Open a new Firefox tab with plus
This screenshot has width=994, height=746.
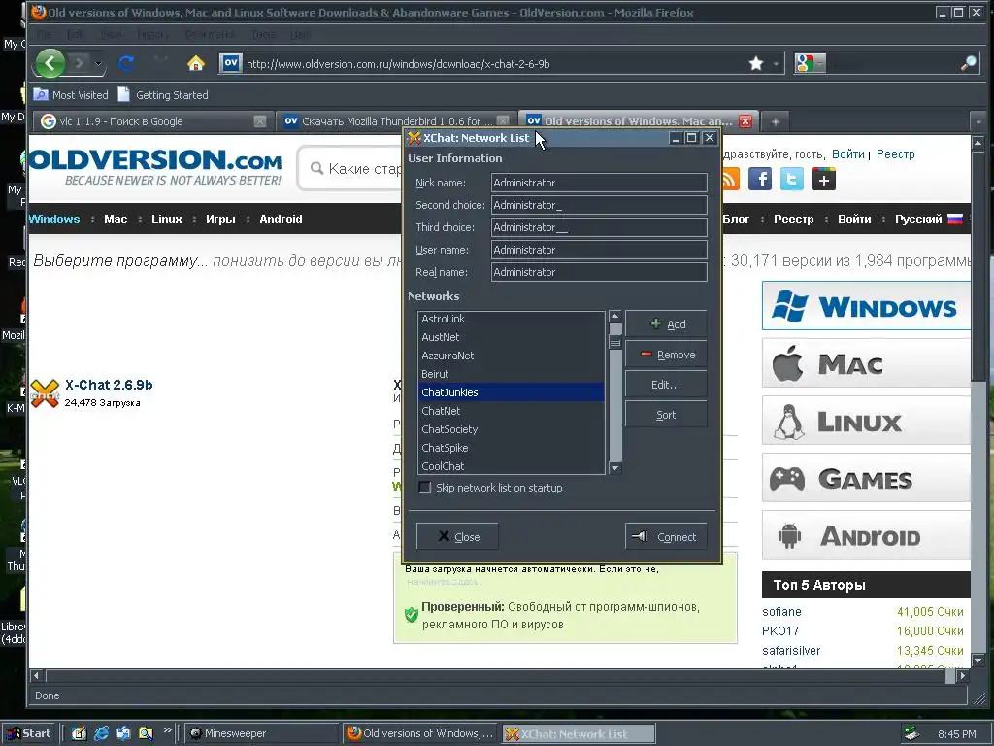point(775,121)
